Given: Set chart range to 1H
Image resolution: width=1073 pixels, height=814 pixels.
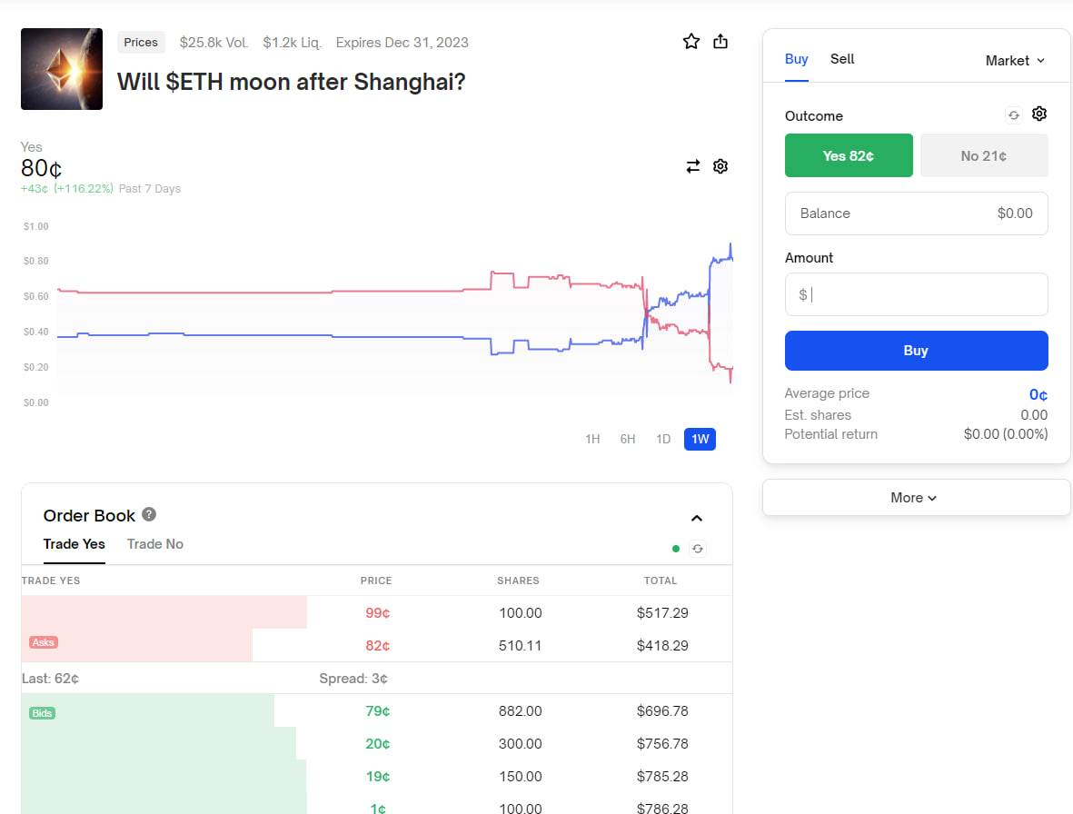Looking at the screenshot, I should click(592, 439).
